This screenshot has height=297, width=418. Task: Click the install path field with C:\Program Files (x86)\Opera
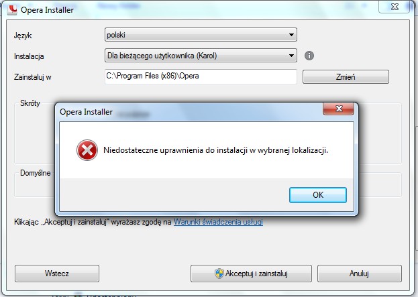(x=201, y=76)
